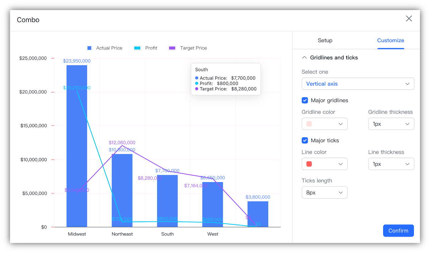Open the Ticks length dropdown
Viewport: 430px width, 253px height.
coord(325,192)
